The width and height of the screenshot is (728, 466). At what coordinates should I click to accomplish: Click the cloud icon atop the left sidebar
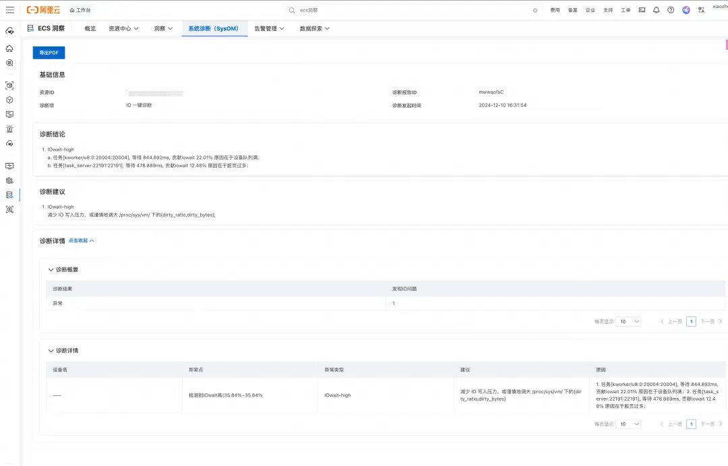pos(9,31)
